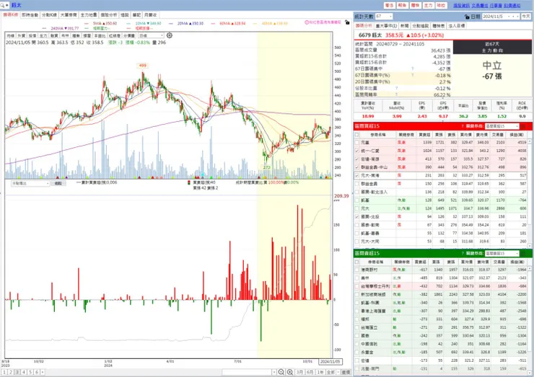Click the crosshair target icon beside 日線 dropdown
534x377 pixels.
[x=170, y=35]
